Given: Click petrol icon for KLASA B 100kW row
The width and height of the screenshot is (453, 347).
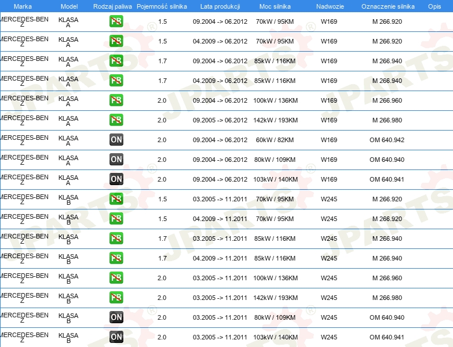Looking at the screenshot, I should coord(116,277).
